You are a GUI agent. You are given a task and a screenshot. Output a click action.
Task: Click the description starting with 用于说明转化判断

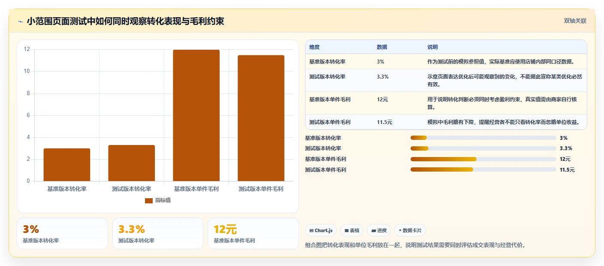tap(502, 103)
